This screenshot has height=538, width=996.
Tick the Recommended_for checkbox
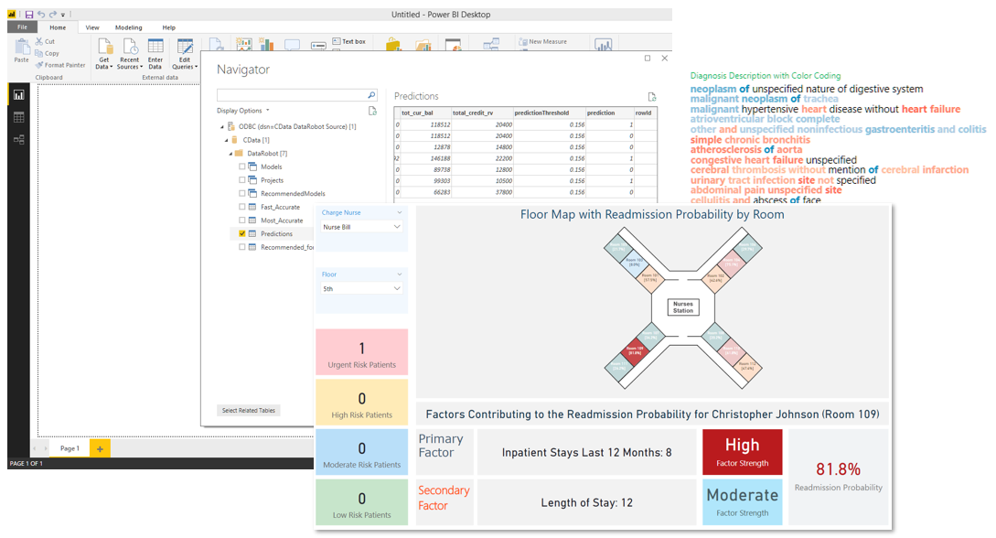242,247
